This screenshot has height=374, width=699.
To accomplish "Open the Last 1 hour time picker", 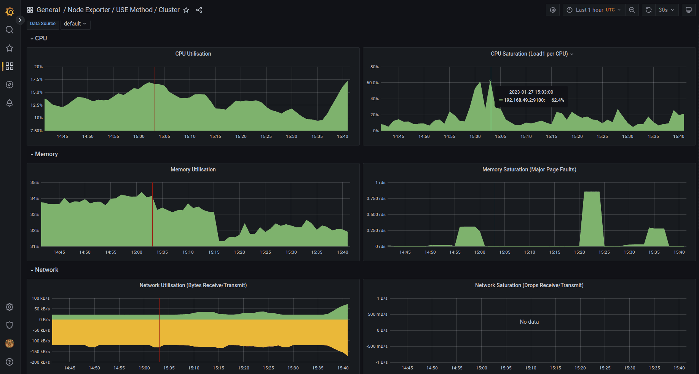I will click(x=594, y=10).
